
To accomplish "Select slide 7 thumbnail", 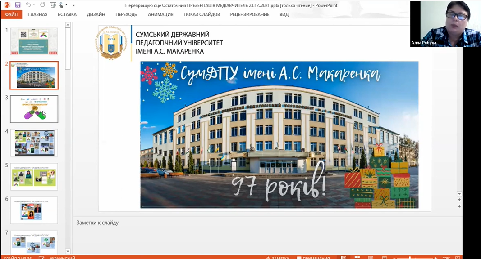I will (x=34, y=242).
